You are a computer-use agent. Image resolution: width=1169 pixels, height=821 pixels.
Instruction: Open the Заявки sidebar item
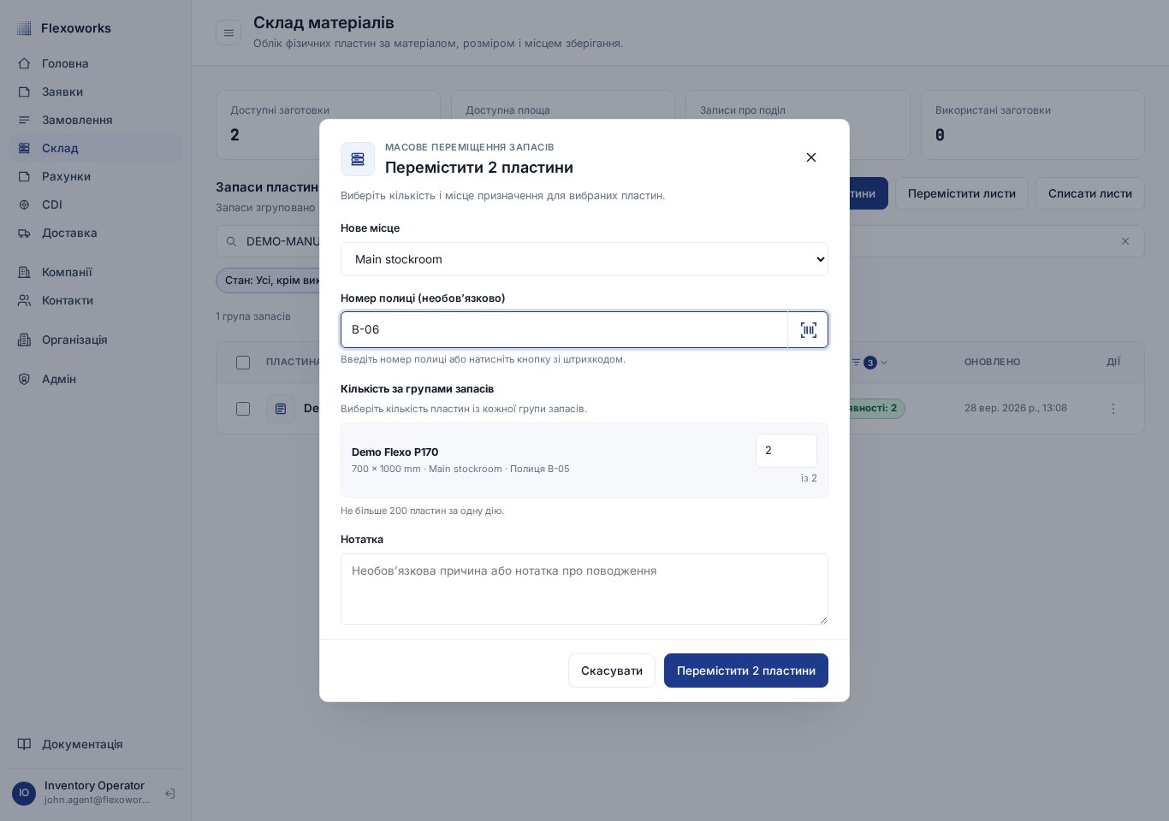[95, 92]
